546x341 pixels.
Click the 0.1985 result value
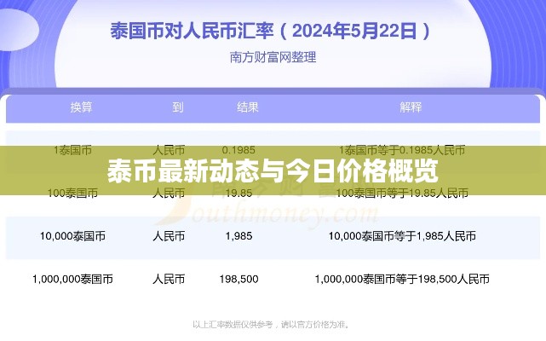[x=239, y=150]
